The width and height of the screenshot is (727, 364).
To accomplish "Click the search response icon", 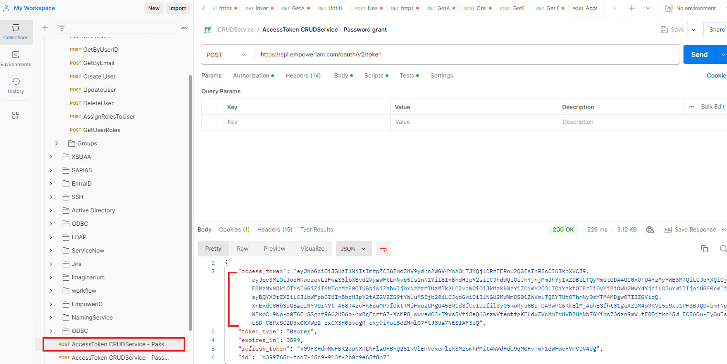I will pos(723,249).
